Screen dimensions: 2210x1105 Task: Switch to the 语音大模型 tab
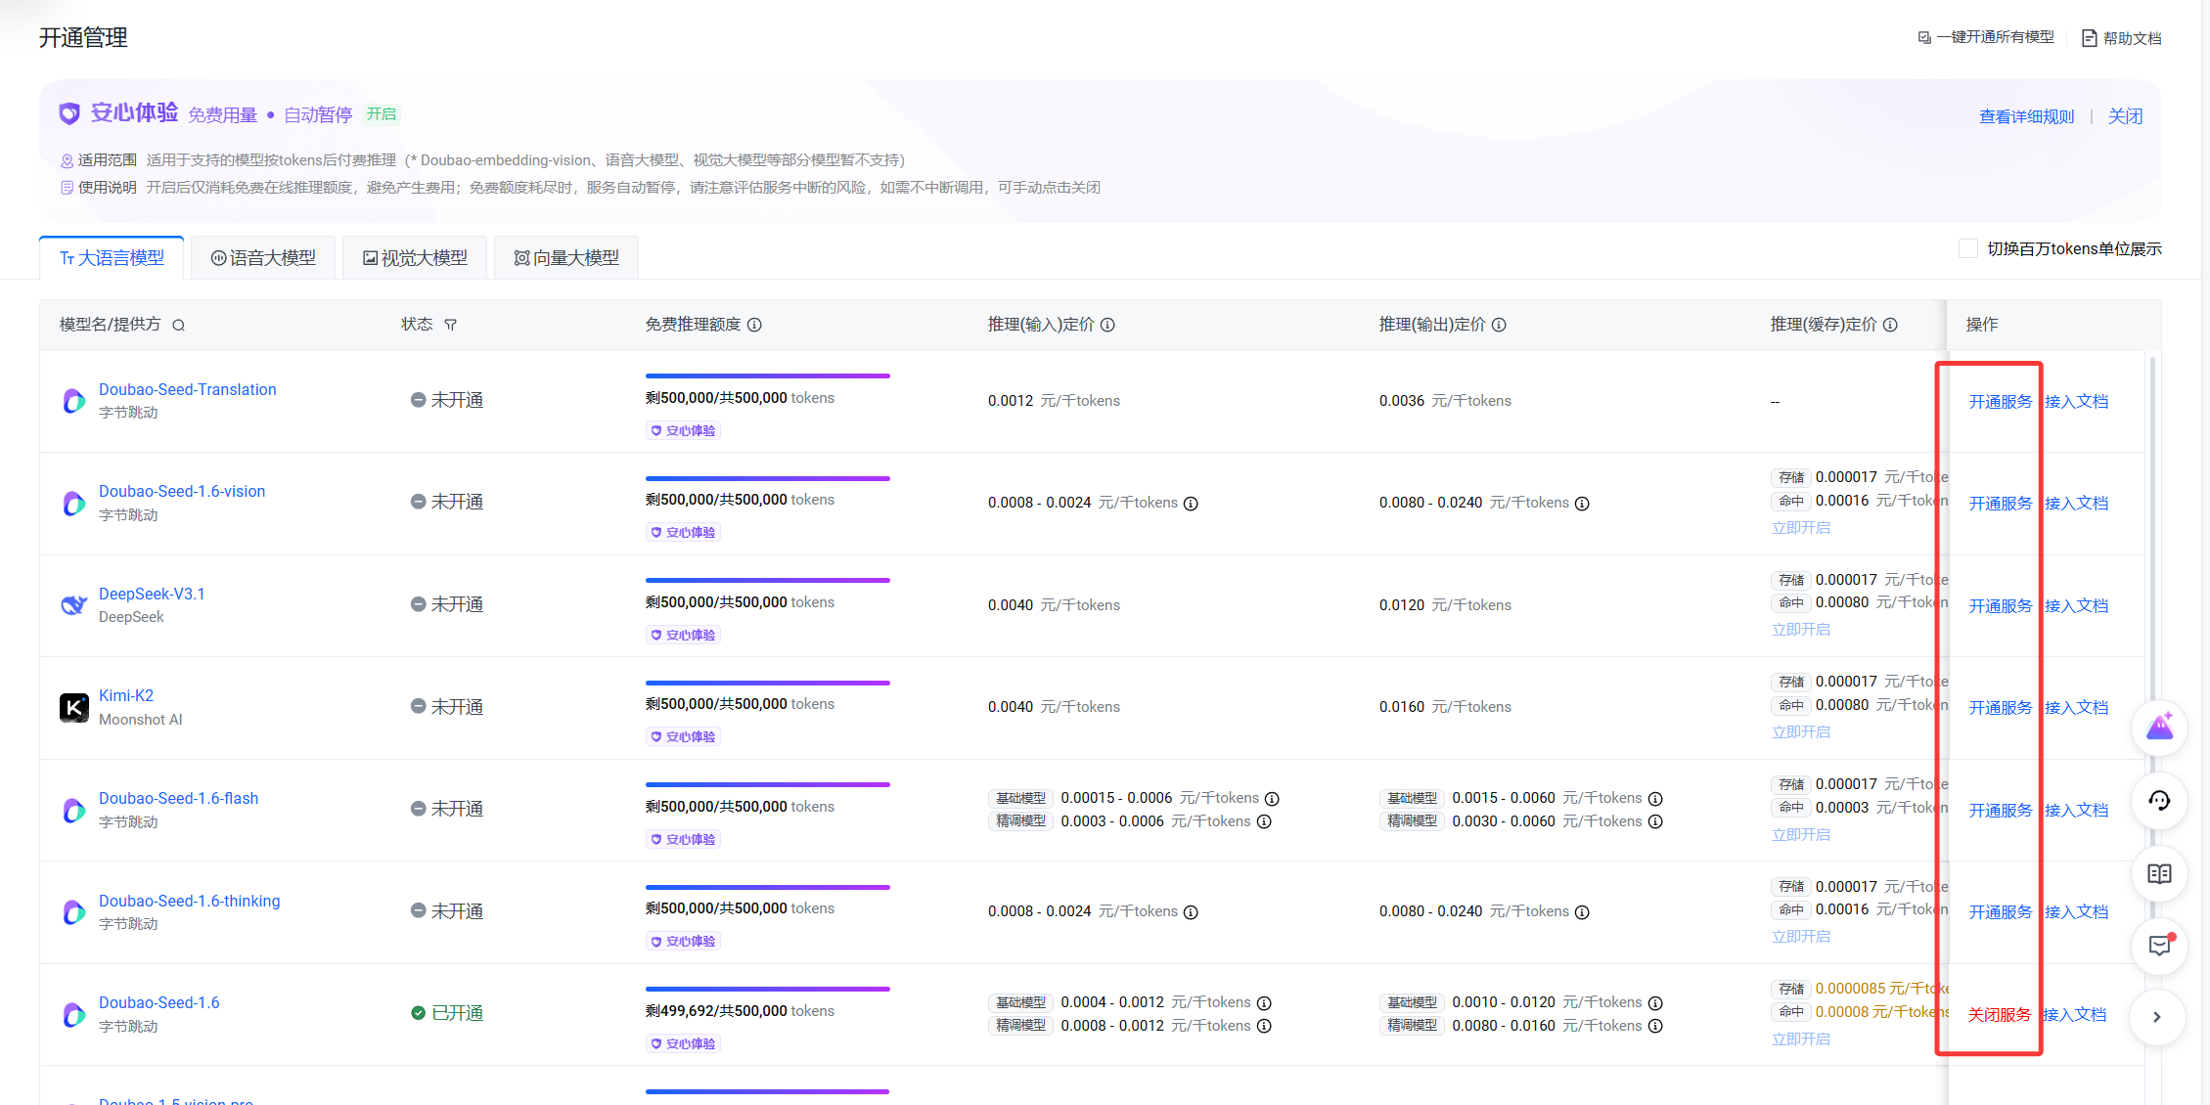[x=263, y=258]
